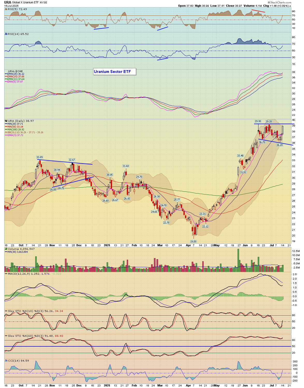304x388 pixels.
Task: Click the "URA:$ONE" panel label
Action: click(x=15, y=71)
